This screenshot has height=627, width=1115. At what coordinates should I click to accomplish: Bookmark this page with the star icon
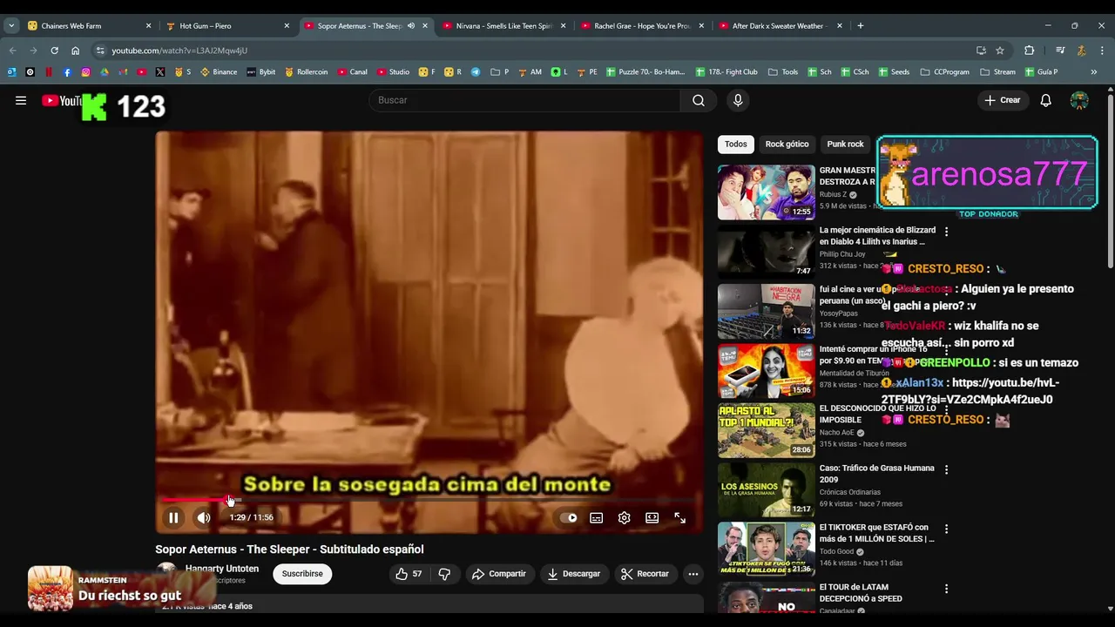coord(1000,51)
